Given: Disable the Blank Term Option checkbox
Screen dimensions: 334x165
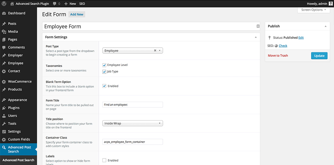Looking at the screenshot, I should [x=104, y=86].
